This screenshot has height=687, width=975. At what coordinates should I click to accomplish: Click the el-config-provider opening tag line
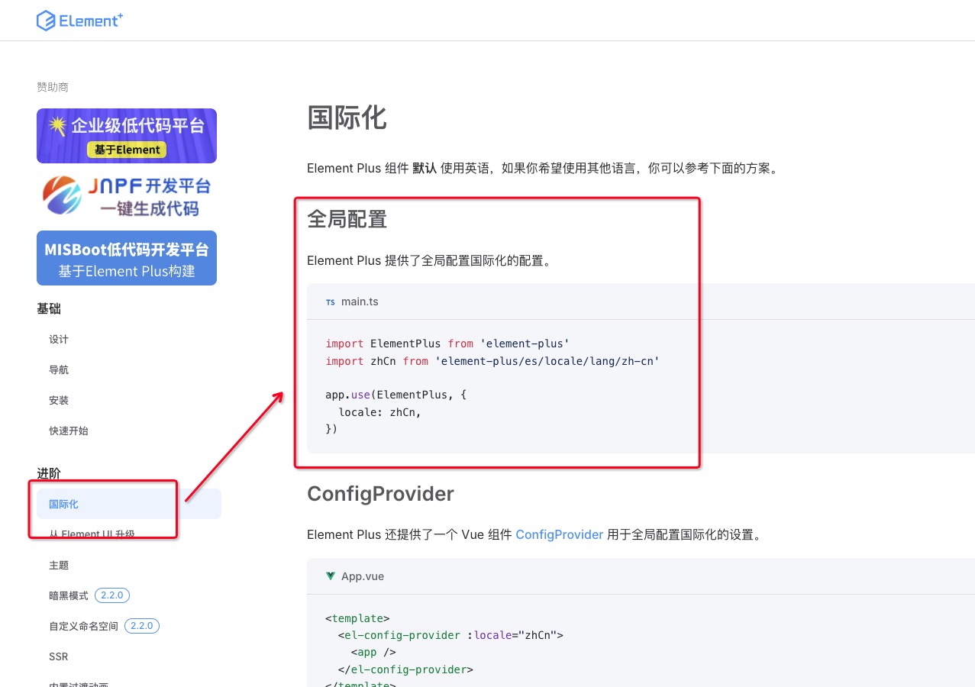[x=450, y=635]
